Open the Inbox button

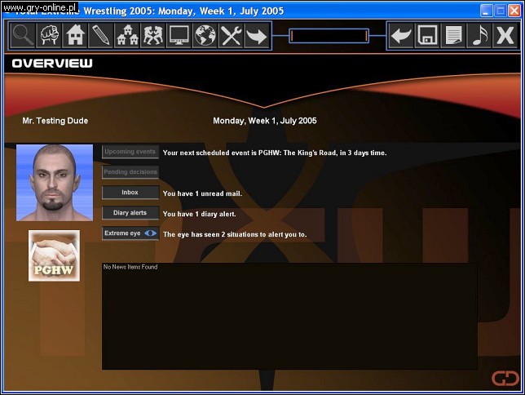point(130,193)
